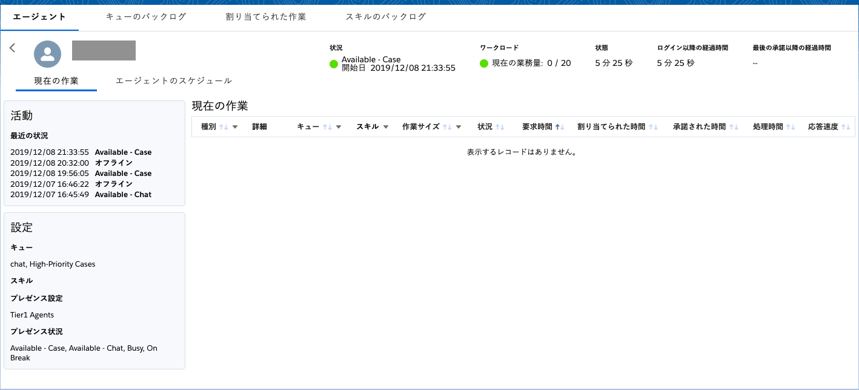Screen dimensions: 859x390
Task: Click the sort arrows on the 状況 column
Action: click(501, 126)
